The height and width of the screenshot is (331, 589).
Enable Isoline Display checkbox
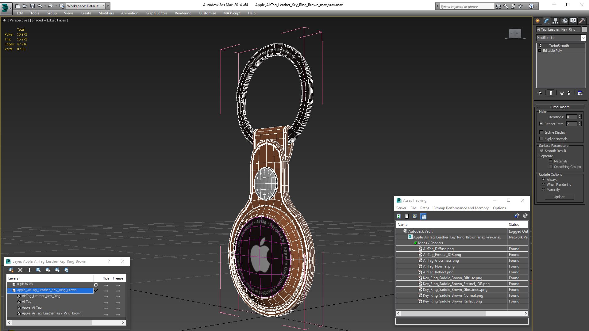pyautogui.click(x=541, y=132)
